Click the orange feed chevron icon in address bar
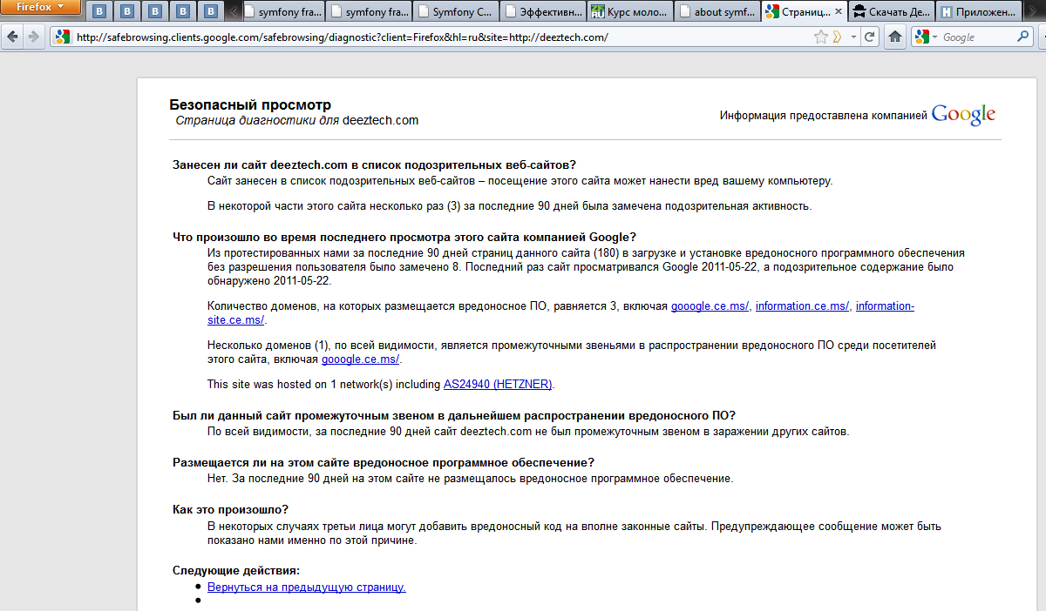The image size is (1046, 611). coord(836,37)
